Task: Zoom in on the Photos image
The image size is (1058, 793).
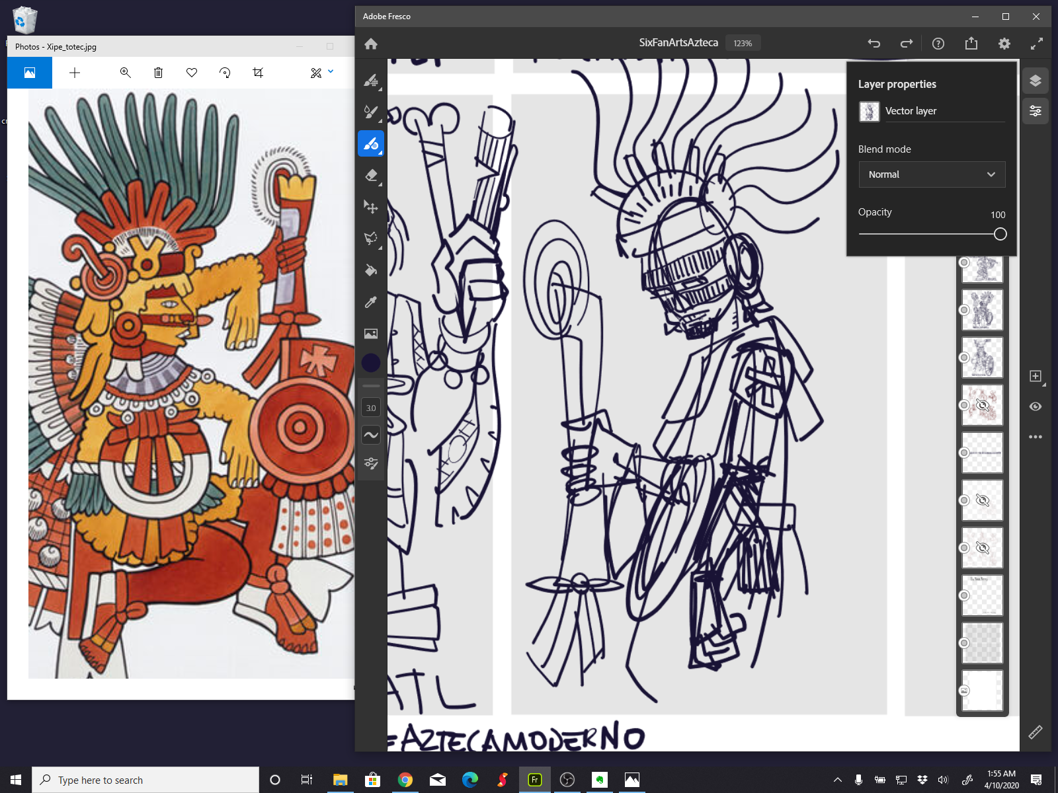Action: (125, 73)
